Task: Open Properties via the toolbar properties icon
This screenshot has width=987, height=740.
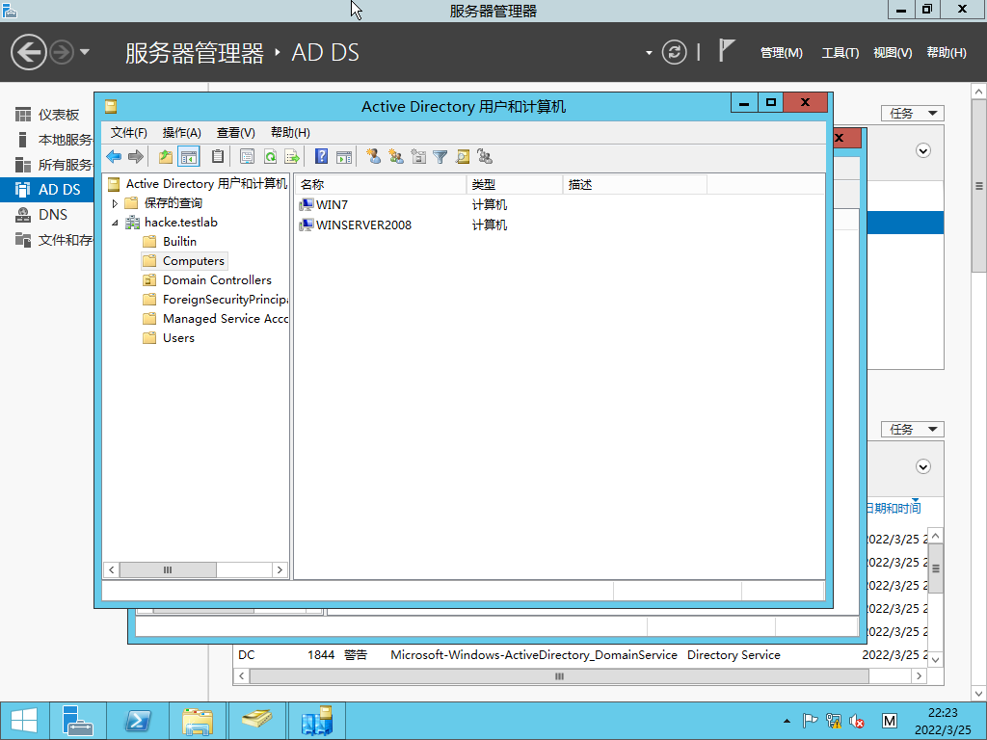Action: coord(247,157)
